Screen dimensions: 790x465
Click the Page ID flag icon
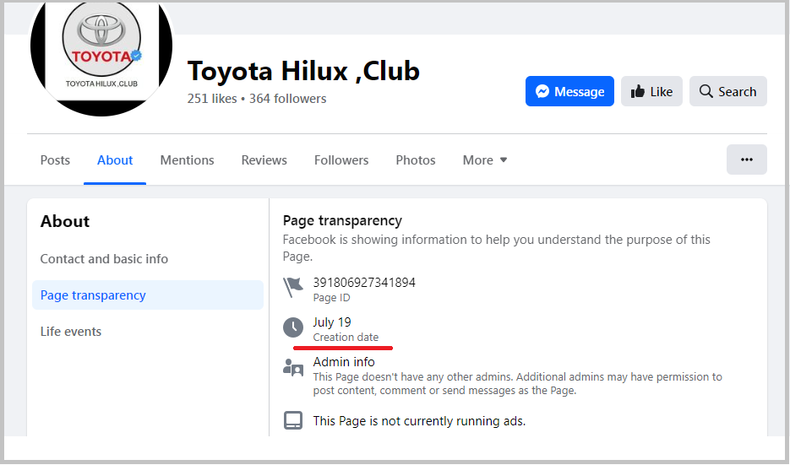292,288
